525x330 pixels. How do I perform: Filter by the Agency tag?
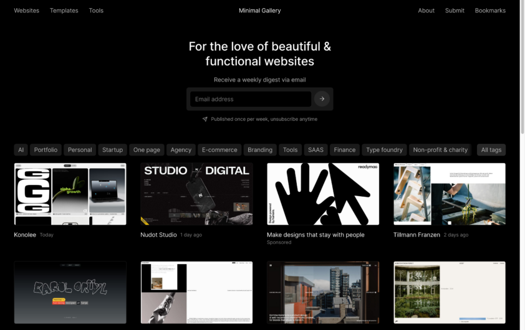pyautogui.click(x=181, y=150)
